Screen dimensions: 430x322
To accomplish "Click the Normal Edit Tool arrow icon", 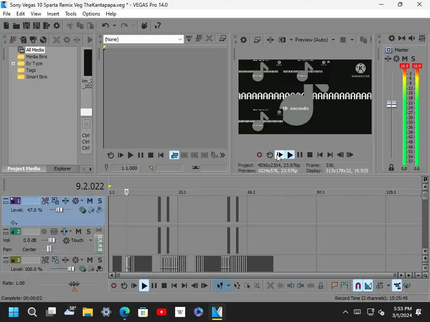I will click(x=220, y=286).
